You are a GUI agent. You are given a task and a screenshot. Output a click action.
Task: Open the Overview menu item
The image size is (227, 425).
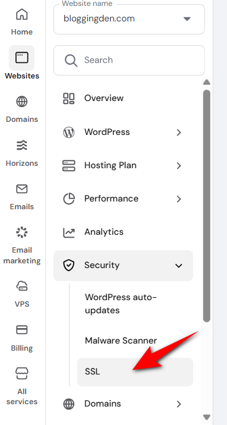coord(123,98)
